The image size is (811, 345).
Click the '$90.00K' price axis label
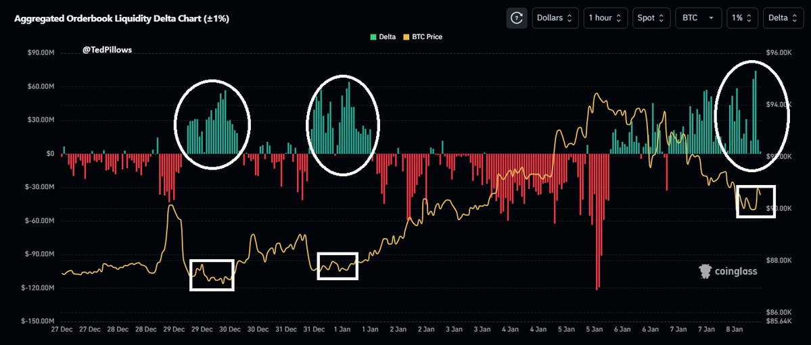point(778,208)
